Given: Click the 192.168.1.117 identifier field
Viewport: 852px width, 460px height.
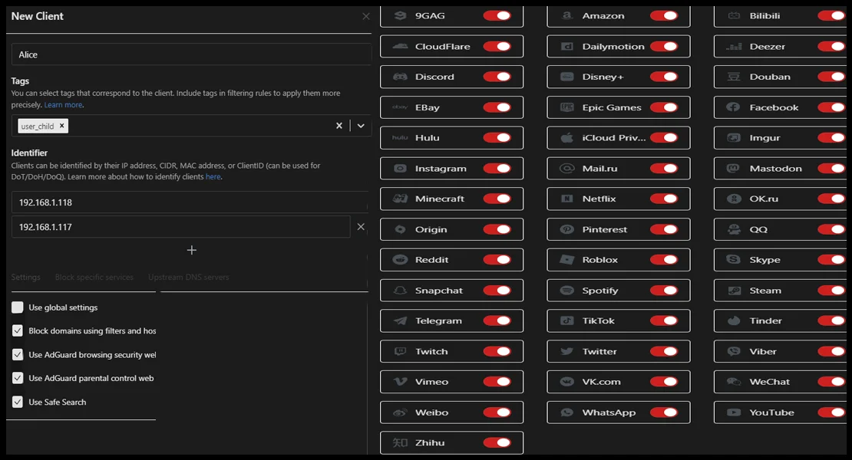Looking at the screenshot, I should point(181,227).
